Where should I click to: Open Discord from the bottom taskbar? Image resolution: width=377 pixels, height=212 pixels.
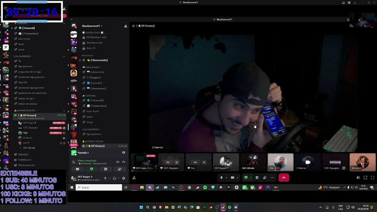coord(236,207)
